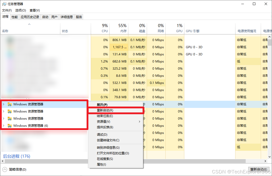This screenshot has height=176, width=272.
Task: Open the 启动 tab
Action: (45, 17)
